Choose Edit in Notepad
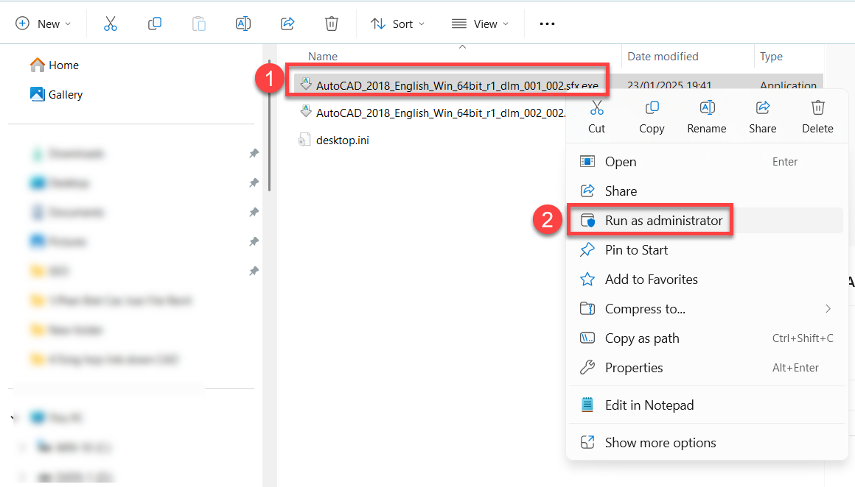855x487 pixels. pyautogui.click(x=707, y=405)
